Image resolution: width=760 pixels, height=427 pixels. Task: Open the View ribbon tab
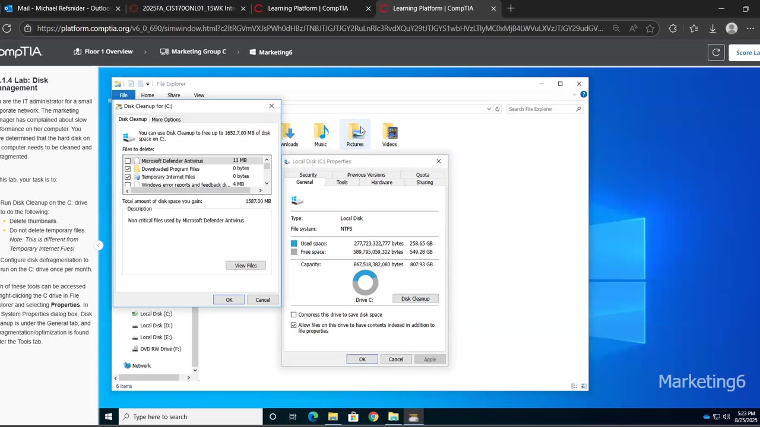pyautogui.click(x=199, y=95)
